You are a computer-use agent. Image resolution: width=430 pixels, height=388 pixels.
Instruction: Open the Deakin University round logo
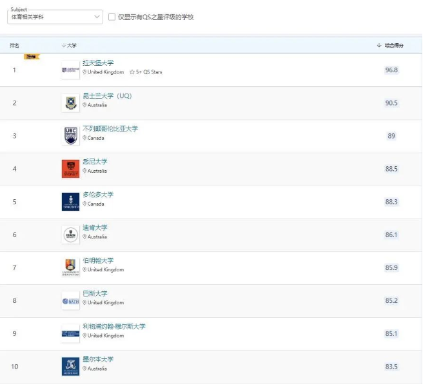[x=70, y=235]
